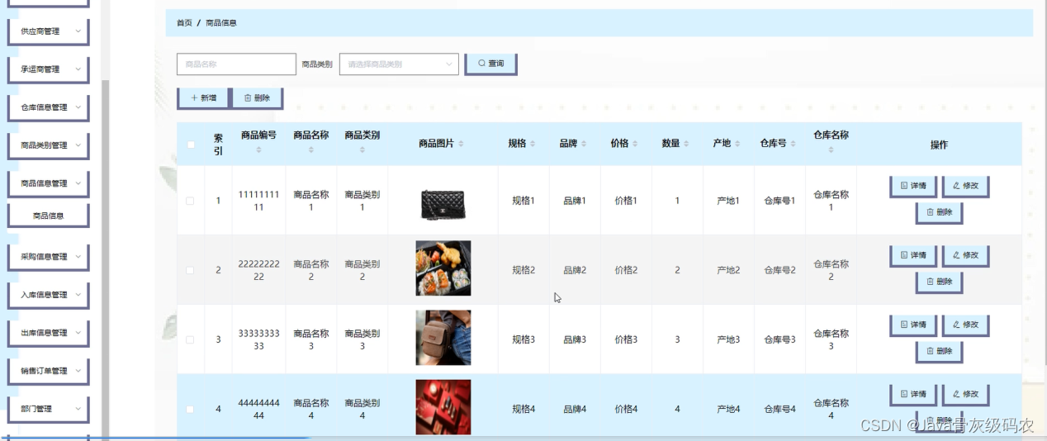Open the black handbag product image
This screenshot has width=1047, height=441.
click(x=443, y=202)
